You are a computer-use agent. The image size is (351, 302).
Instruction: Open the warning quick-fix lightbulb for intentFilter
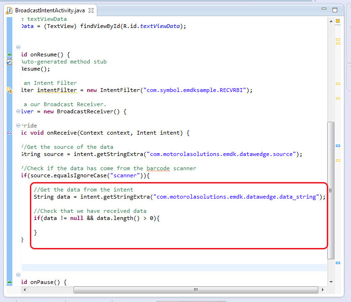pyautogui.click(x=9, y=90)
